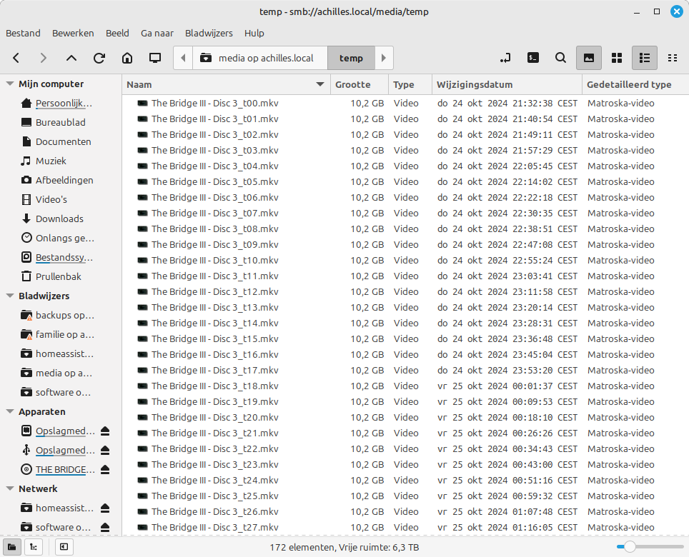
Task: Sort by Gedetailleerd type column
Action: point(635,85)
